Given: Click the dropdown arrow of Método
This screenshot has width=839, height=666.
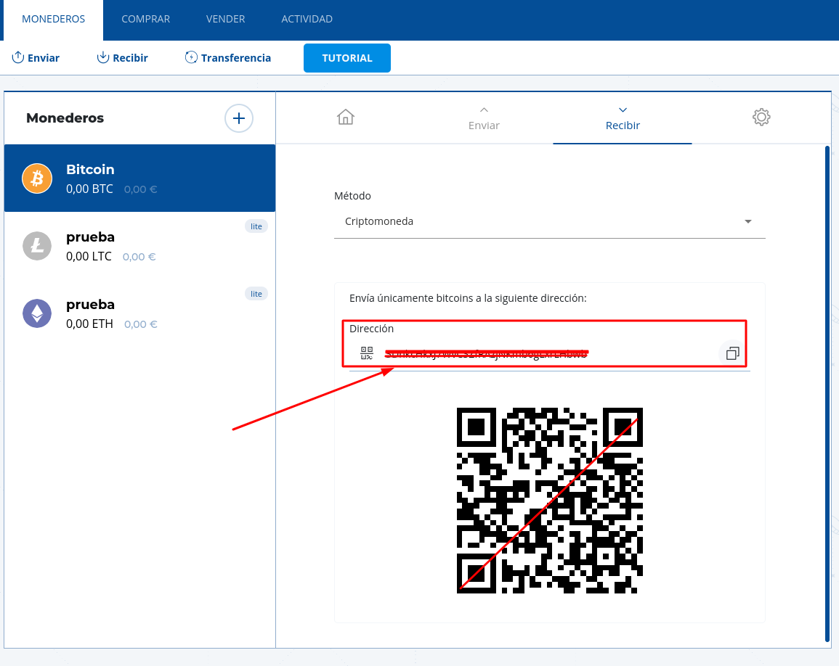Looking at the screenshot, I should [748, 221].
